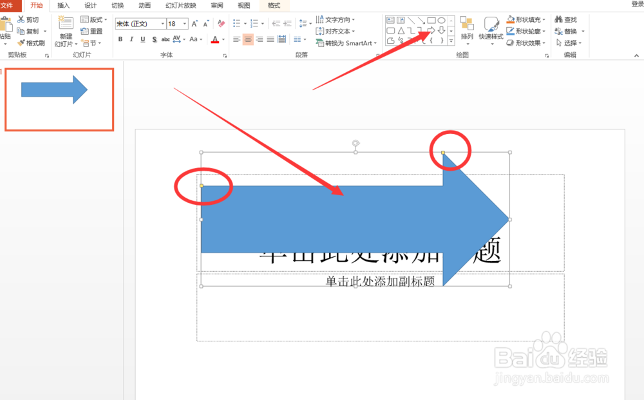The height and width of the screenshot is (400, 644).
Task: Open the font name combo box 宋体 (正文)
Action: coord(140,24)
